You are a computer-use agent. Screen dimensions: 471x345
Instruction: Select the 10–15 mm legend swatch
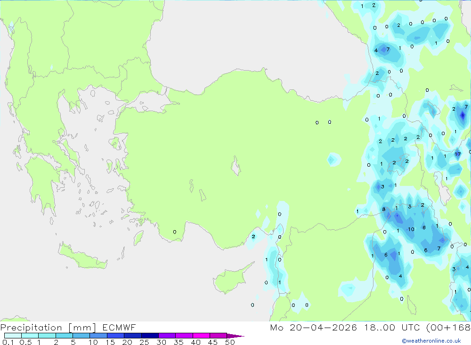pyautogui.click(x=98, y=336)
